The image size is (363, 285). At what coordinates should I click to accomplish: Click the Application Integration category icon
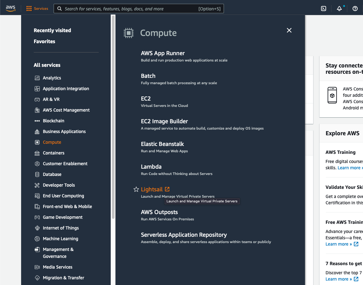point(37,89)
